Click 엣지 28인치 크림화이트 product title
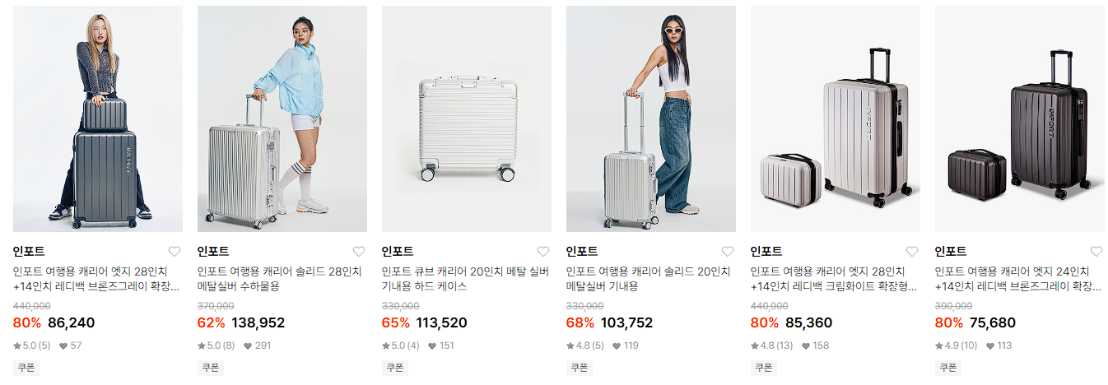 coord(833,279)
